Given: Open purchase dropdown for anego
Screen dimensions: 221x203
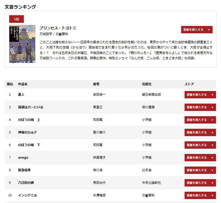Looking at the screenshot, I should click(x=200, y=157).
